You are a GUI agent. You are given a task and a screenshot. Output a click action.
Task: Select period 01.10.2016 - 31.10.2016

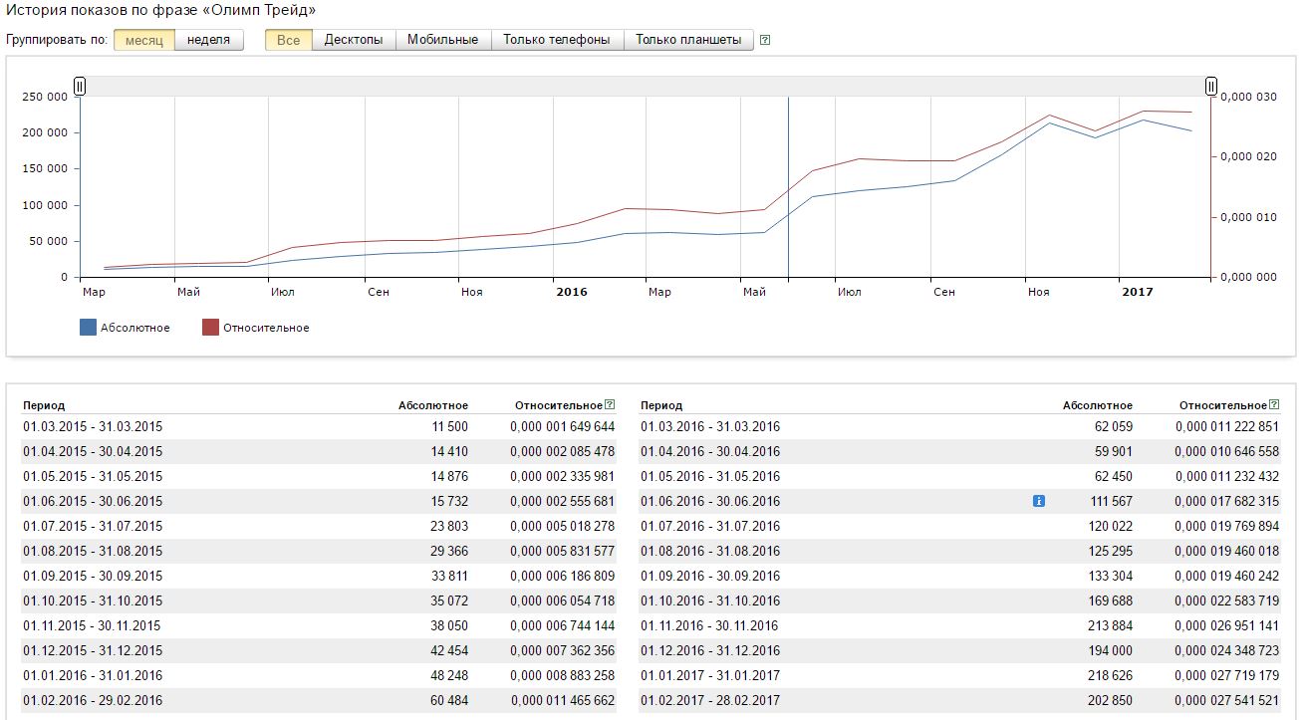[x=710, y=600]
